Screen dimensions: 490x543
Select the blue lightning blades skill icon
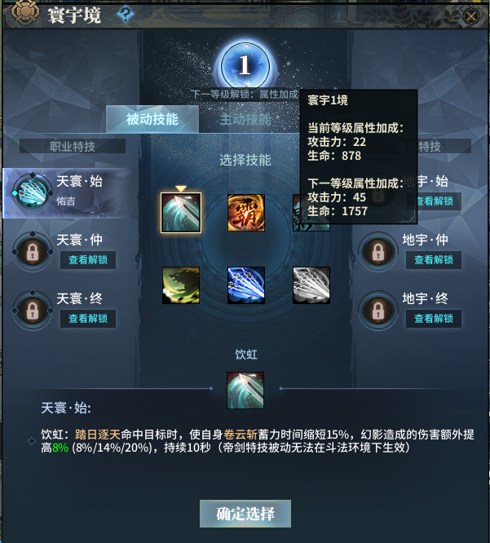246,285
